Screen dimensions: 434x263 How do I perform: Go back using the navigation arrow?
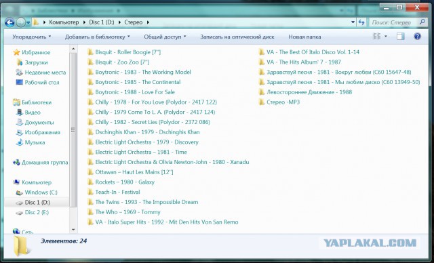coord(9,22)
